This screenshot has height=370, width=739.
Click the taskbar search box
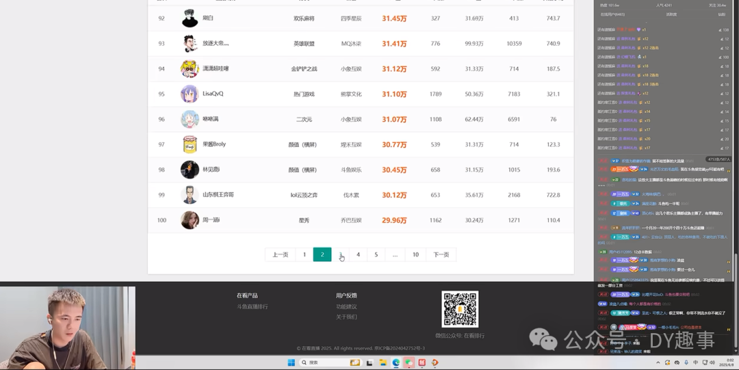coord(330,362)
